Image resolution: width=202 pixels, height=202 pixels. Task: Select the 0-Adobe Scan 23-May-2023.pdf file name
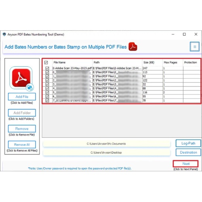point(72,68)
